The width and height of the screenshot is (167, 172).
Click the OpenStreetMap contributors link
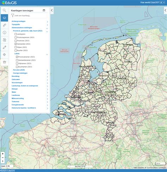click(x=157, y=168)
